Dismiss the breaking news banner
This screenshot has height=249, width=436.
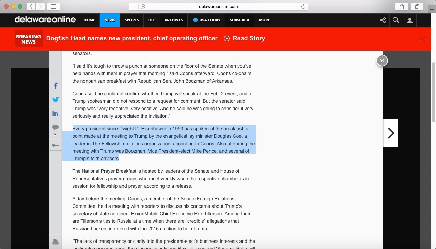(423, 39)
